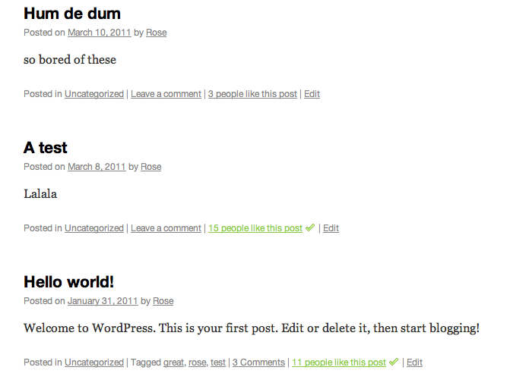Click the March 10, 2011 date link
This screenshot has height=386, width=526.
click(x=99, y=33)
